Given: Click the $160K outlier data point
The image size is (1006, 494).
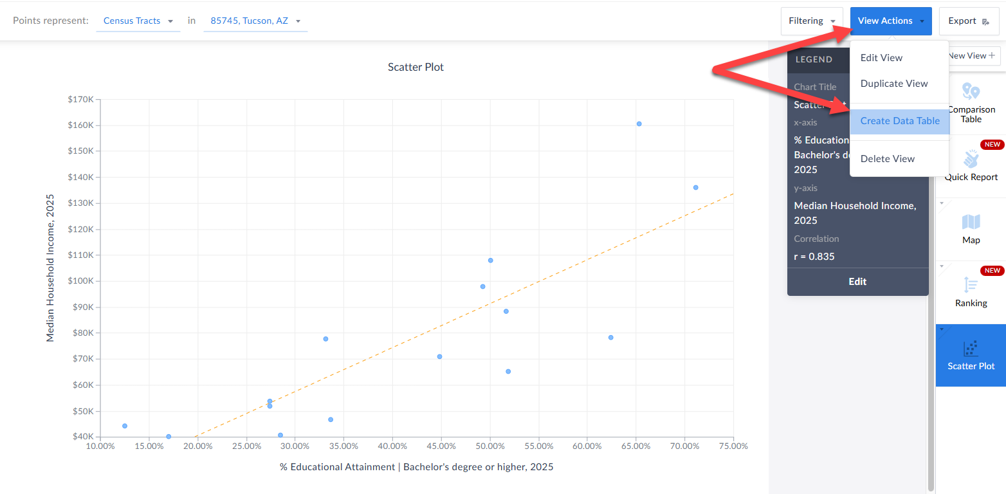Looking at the screenshot, I should (639, 124).
